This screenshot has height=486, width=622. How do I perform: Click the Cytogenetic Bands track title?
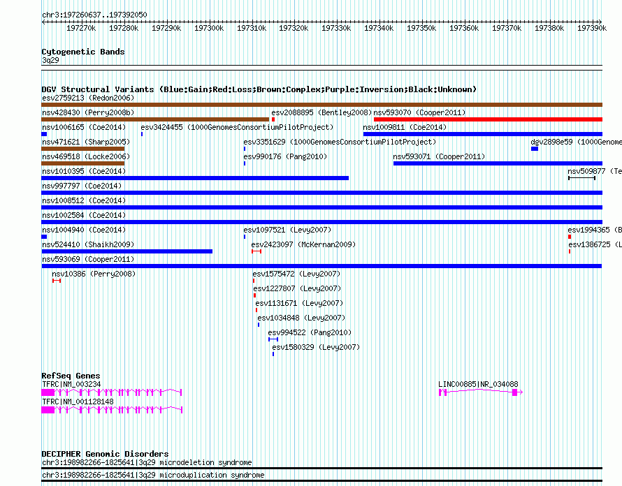pyautogui.click(x=83, y=52)
